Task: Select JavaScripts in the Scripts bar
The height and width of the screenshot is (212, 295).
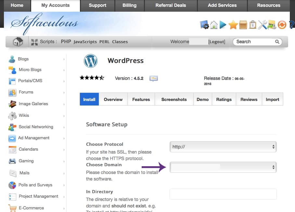Action: point(85,42)
